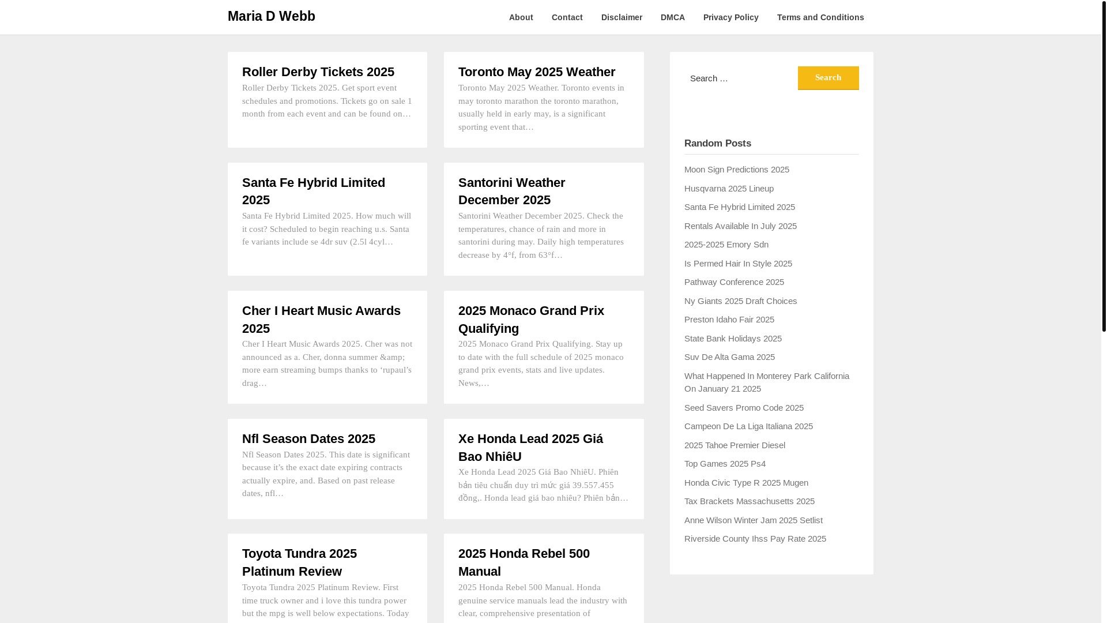Select 2025 Tahoe Premier Diesel link

[735, 445]
